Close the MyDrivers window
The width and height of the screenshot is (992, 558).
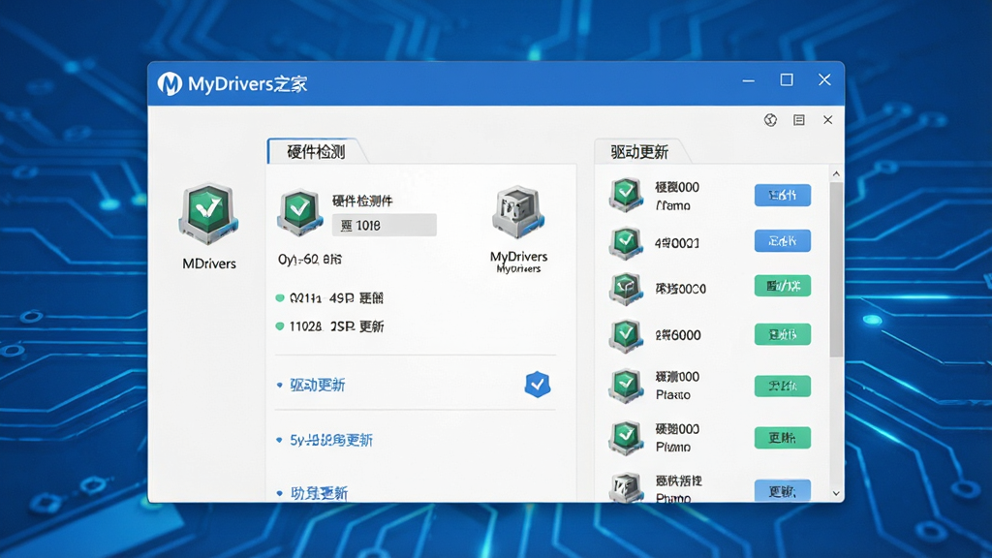(x=824, y=79)
